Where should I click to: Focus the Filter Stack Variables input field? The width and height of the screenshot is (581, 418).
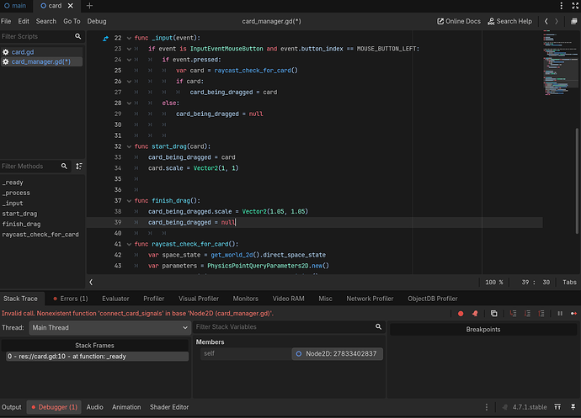tap(289, 327)
